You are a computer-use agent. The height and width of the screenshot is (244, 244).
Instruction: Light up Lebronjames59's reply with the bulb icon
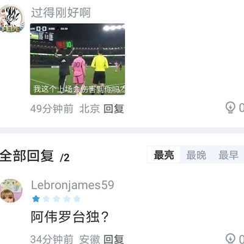(230, 239)
